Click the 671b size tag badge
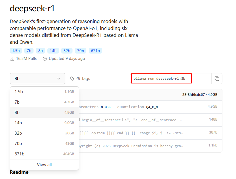 pos(95,51)
